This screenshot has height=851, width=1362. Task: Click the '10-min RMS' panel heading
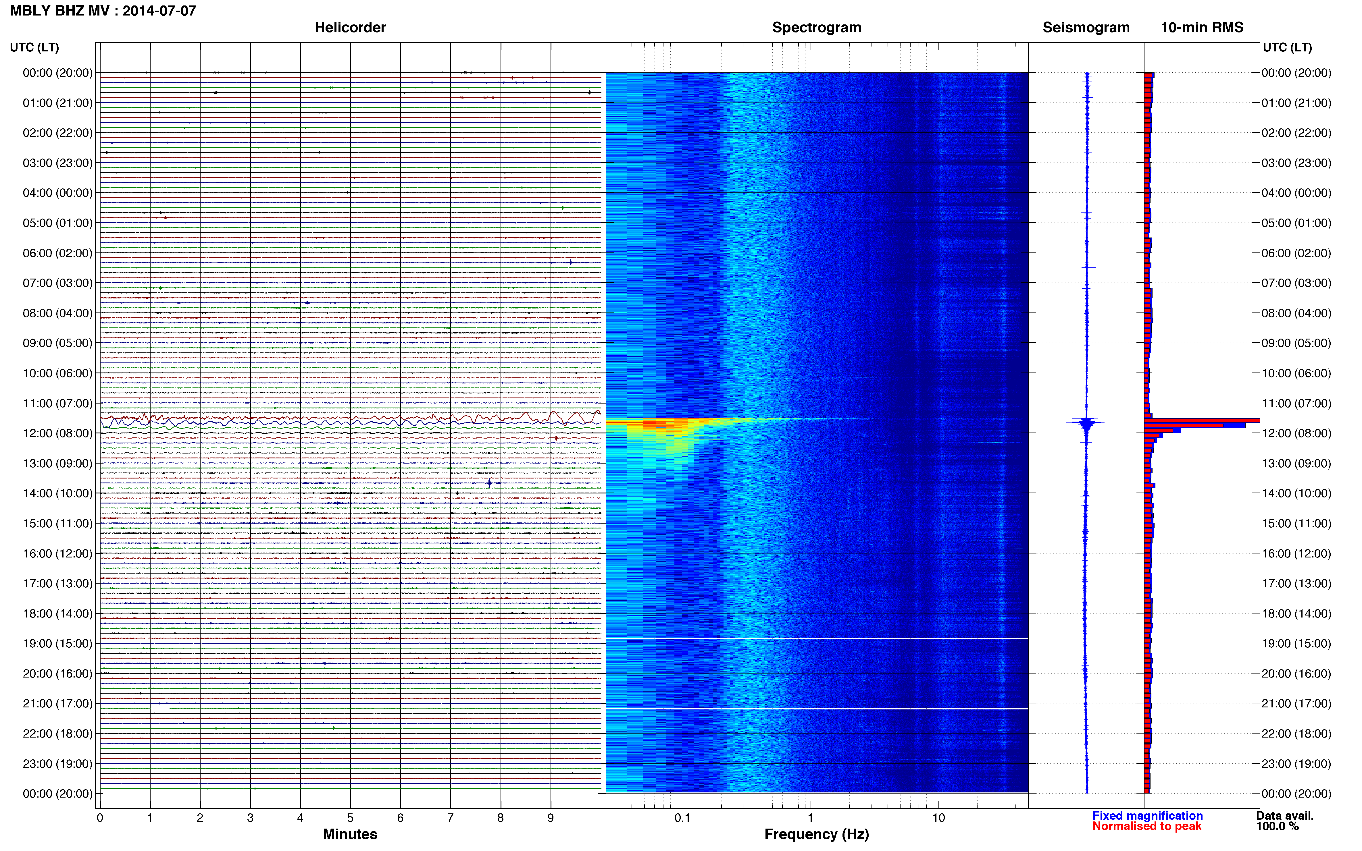tap(1202, 28)
